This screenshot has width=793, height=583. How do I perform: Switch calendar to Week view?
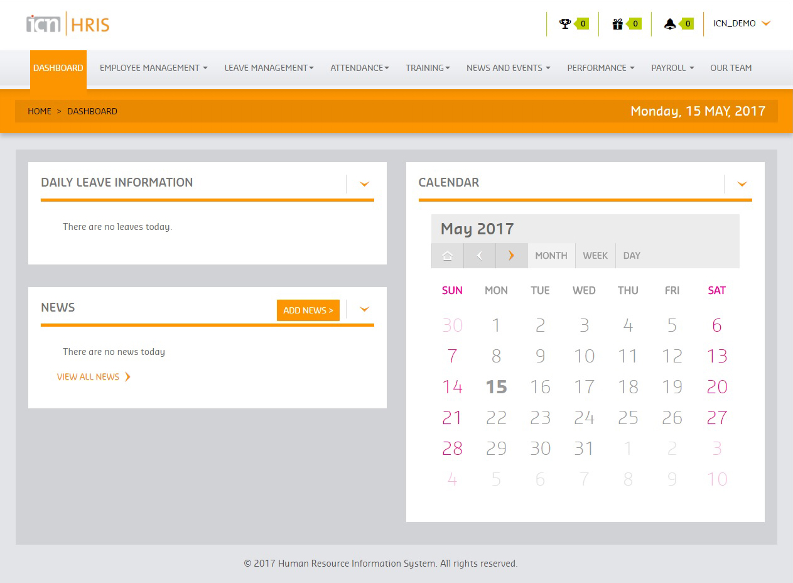tap(595, 256)
